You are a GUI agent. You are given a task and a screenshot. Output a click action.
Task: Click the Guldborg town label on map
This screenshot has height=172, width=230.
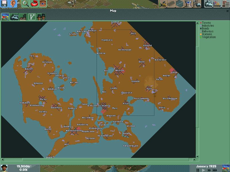72,108
